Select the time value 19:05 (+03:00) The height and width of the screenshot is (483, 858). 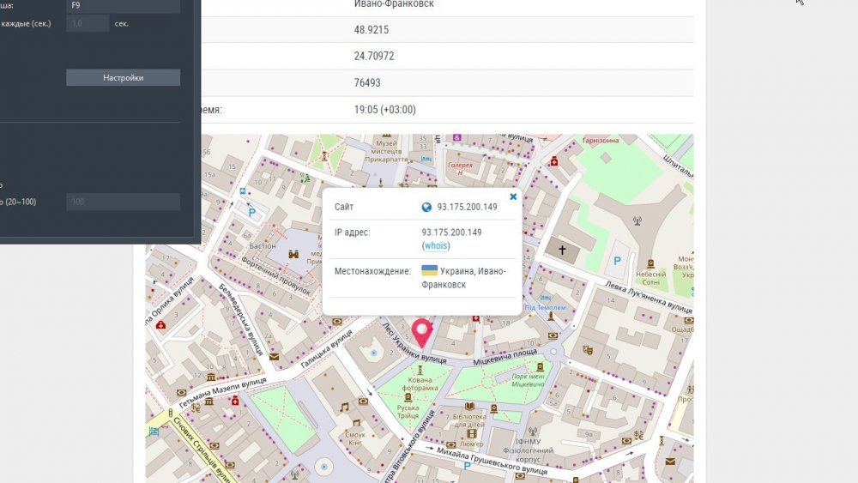pos(385,110)
